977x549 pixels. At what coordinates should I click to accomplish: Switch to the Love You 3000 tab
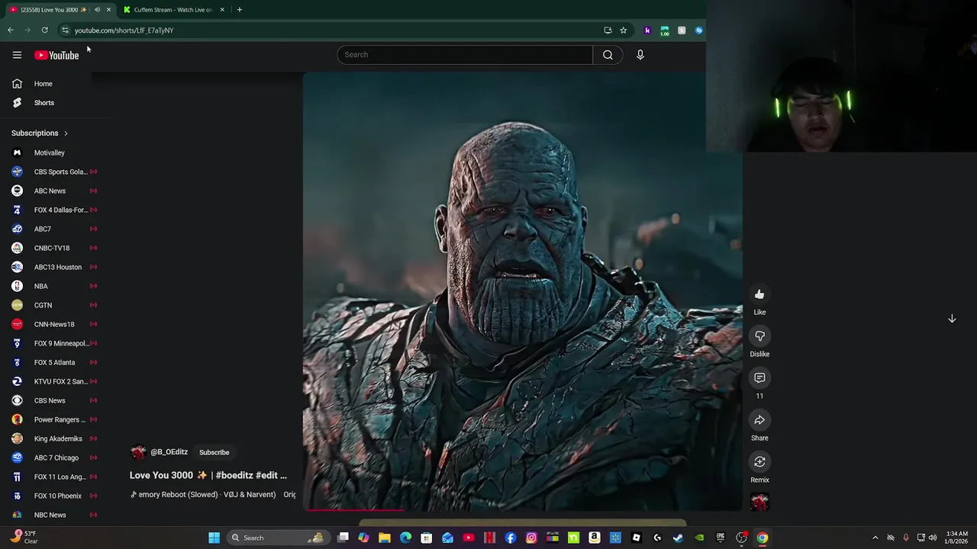pos(52,10)
